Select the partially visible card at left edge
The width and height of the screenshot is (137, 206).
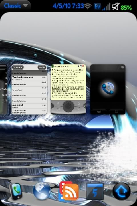pos(3,89)
